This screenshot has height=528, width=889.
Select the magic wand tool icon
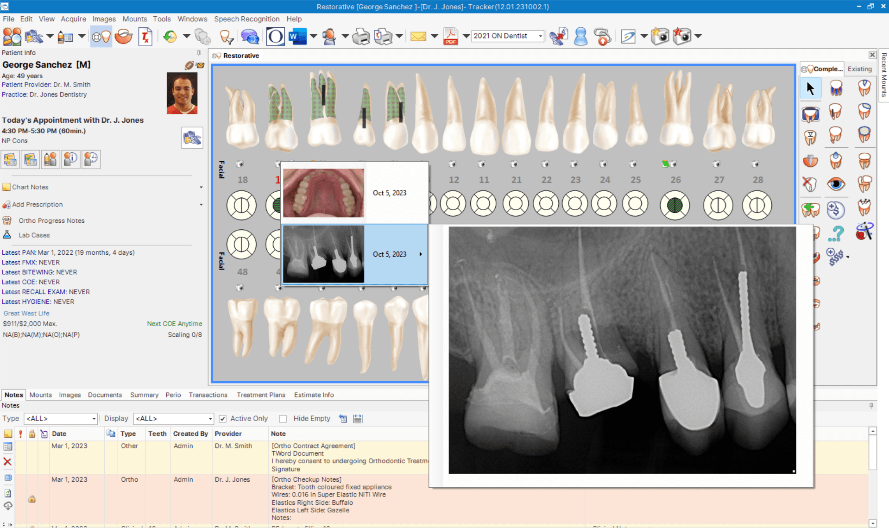pyautogui.click(x=864, y=231)
